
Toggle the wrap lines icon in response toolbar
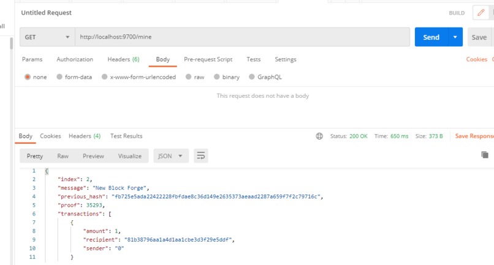200,156
